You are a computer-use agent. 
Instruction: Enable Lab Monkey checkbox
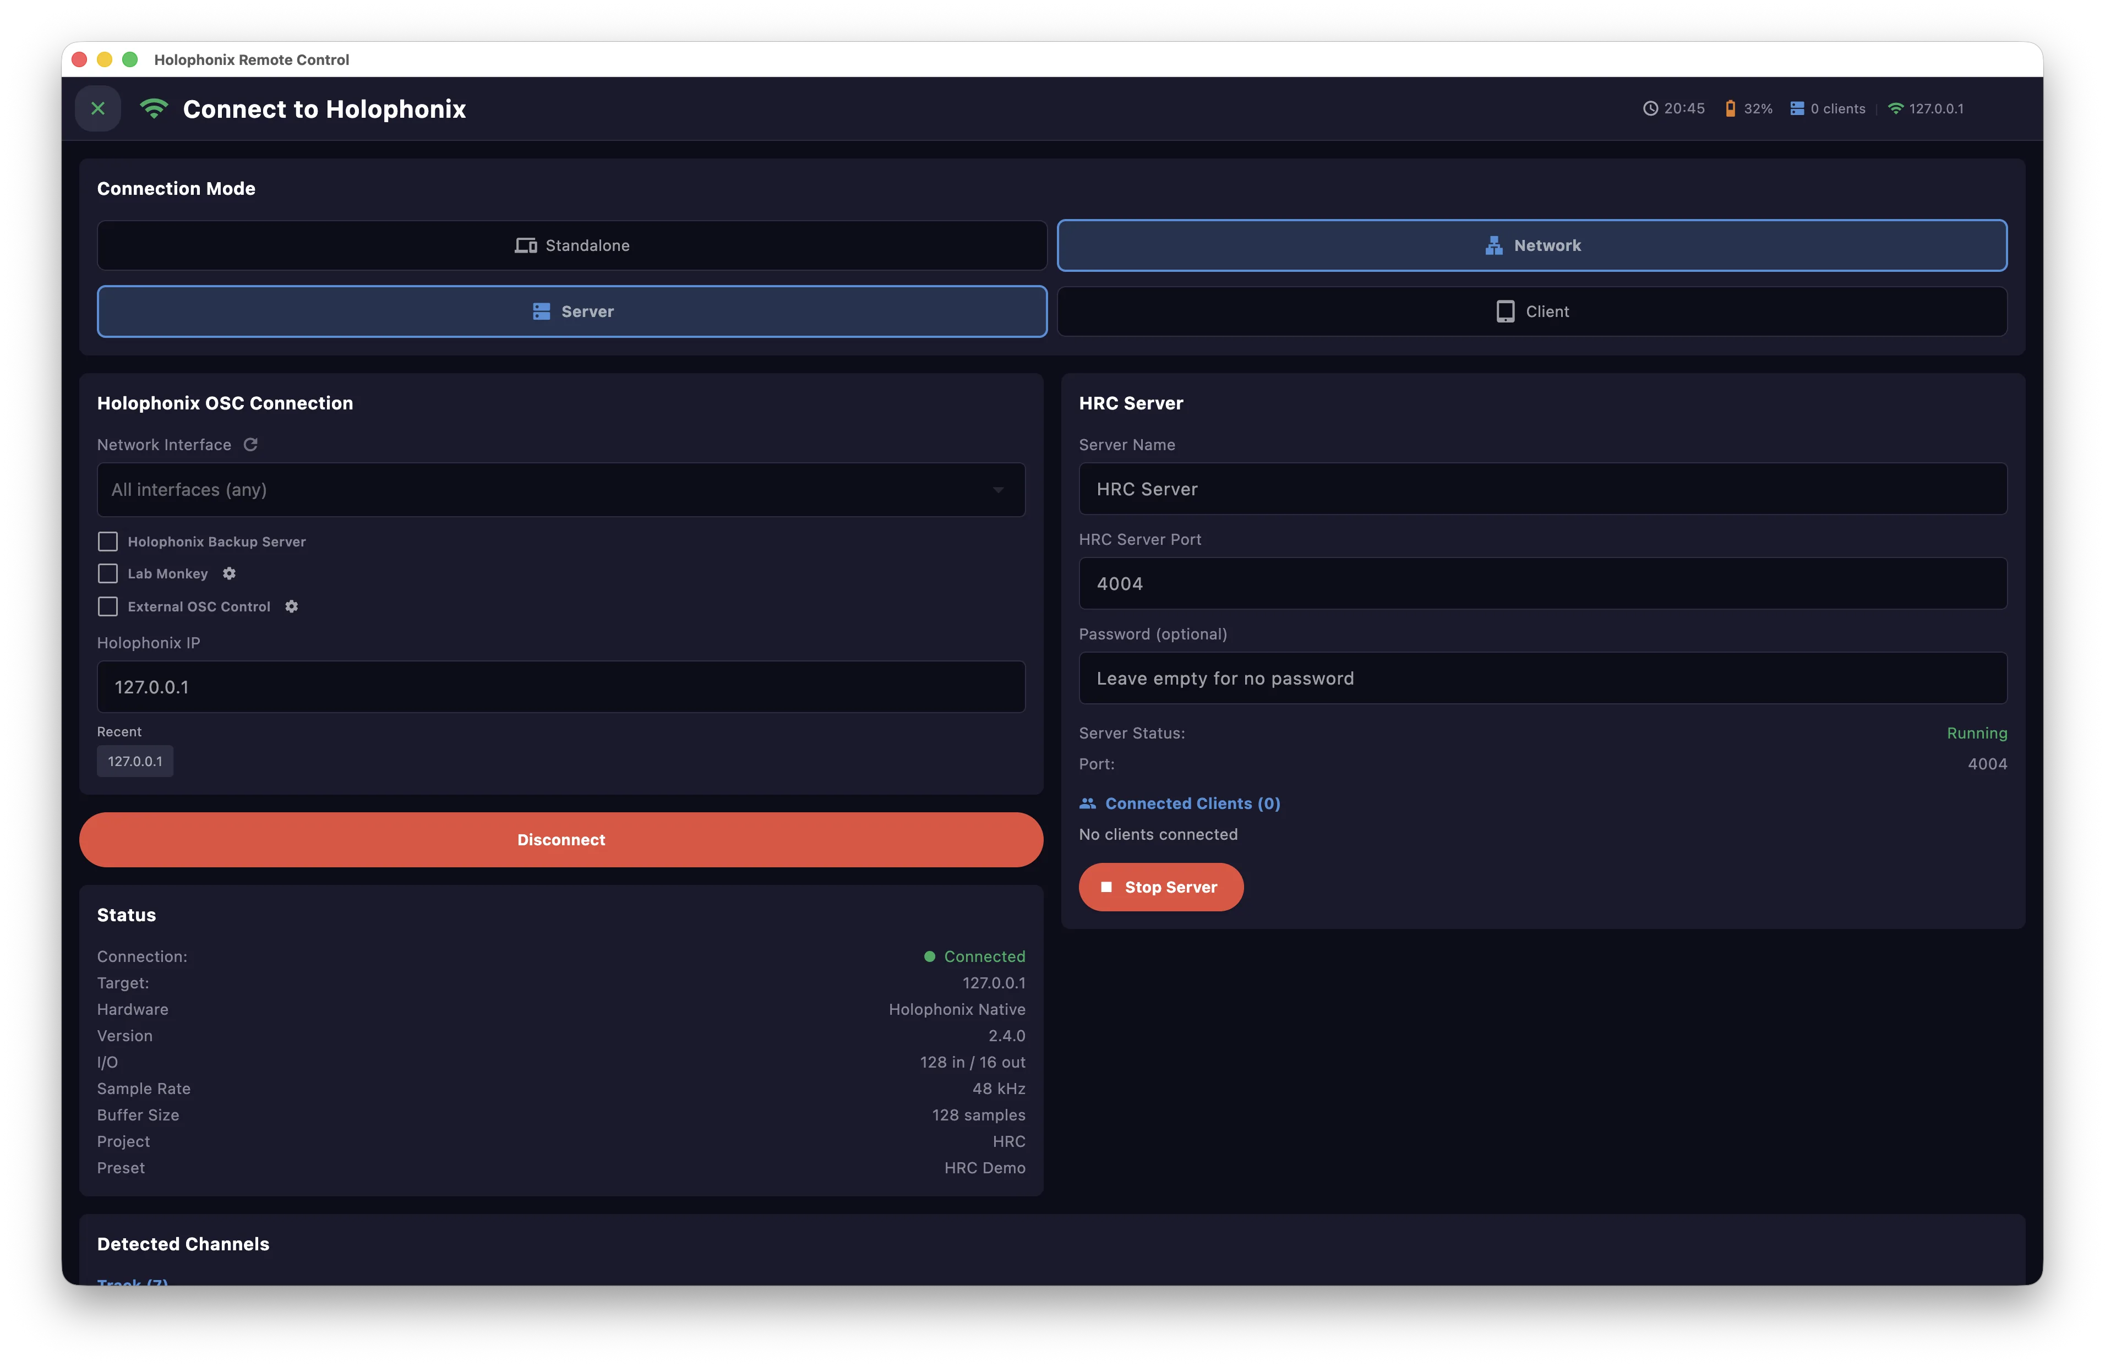108,574
